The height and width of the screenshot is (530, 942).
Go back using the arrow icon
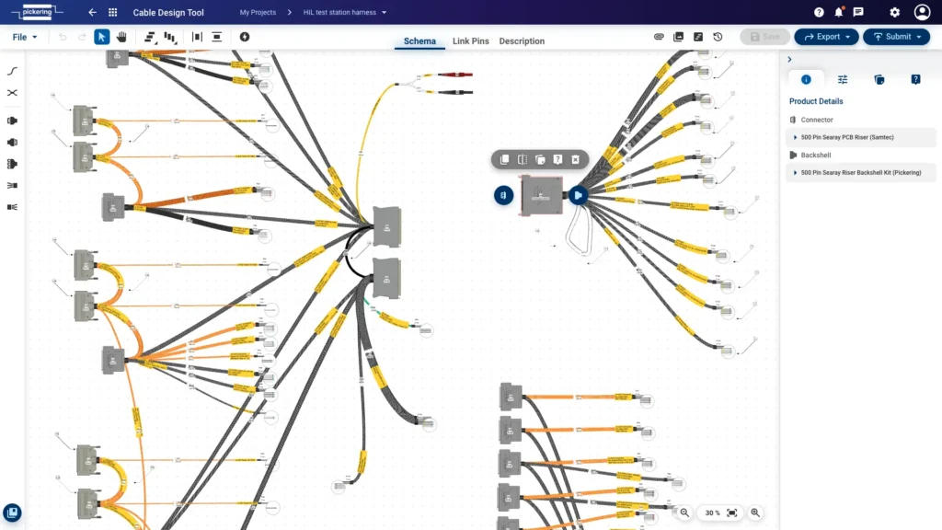point(92,12)
